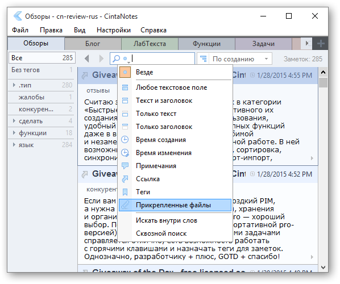Screen dimensions: 340x284
Task: Choose Примечания menu entry
Action: pyautogui.click(x=175, y=166)
